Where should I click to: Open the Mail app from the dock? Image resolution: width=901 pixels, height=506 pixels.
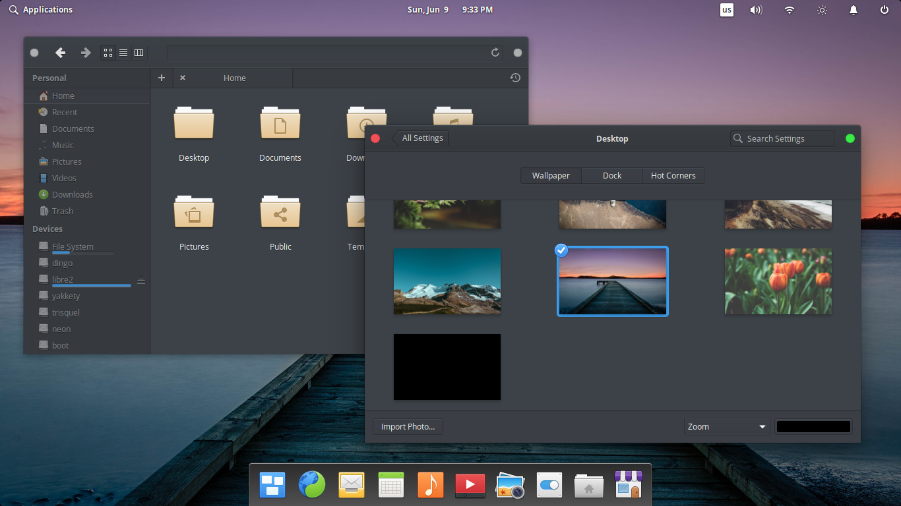tap(352, 486)
